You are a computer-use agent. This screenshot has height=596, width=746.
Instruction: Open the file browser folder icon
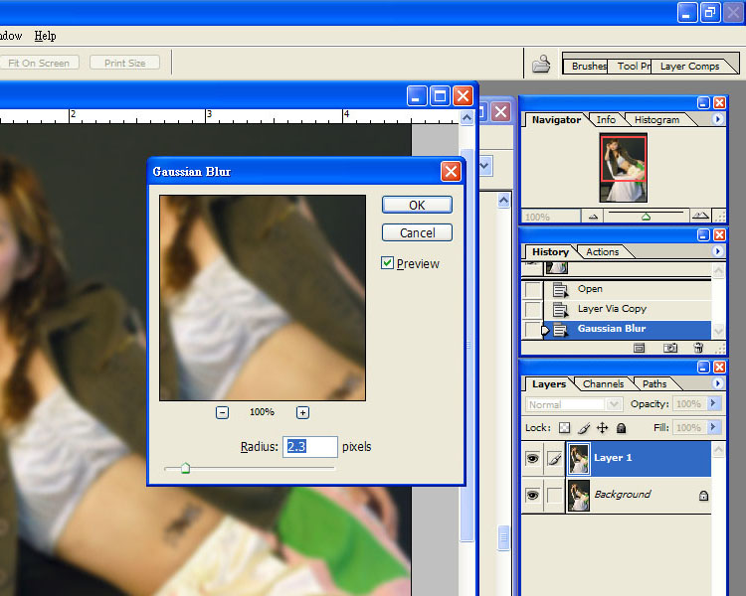pos(541,65)
